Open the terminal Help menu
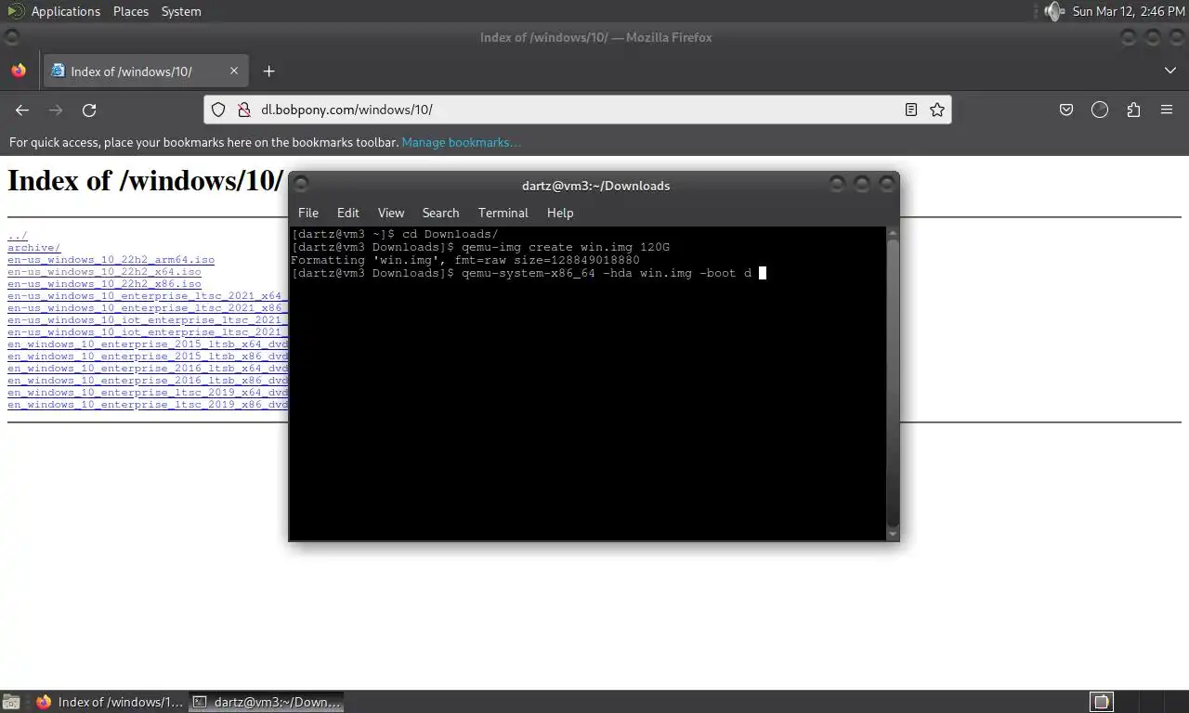1189x713 pixels. [560, 213]
